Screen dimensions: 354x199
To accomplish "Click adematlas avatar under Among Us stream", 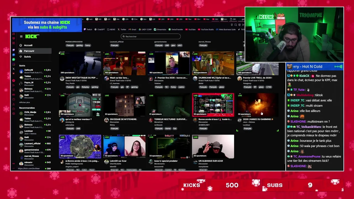I will pyautogui.click(x=62, y=120).
